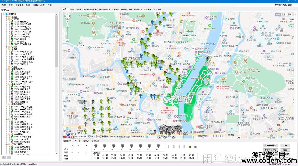The height and width of the screenshot is (166, 298).
Task: Select the T3240 device icon
Action: point(12,72)
